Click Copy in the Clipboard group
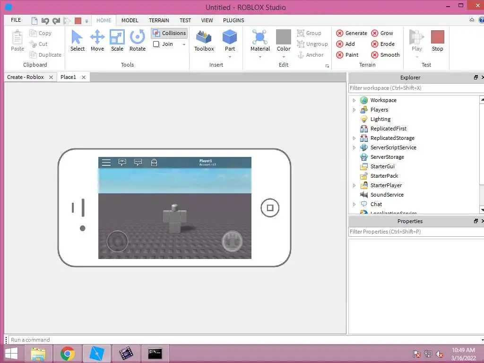This screenshot has width=484, height=363. tap(41, 33)
